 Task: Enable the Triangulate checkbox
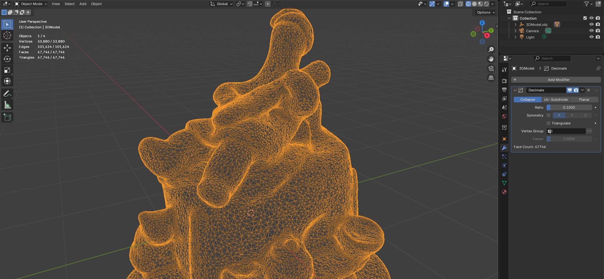point(548,123)
